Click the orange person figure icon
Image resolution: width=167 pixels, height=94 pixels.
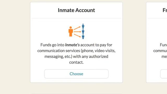[x=71, y=31]
